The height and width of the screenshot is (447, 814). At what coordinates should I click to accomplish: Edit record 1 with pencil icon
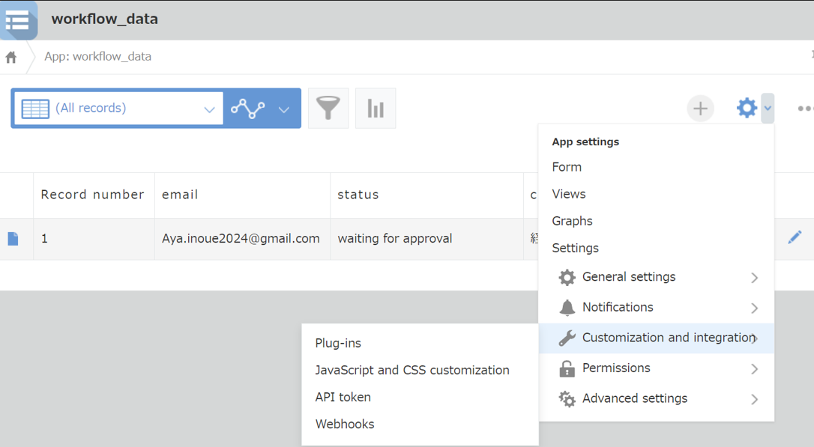795,238
